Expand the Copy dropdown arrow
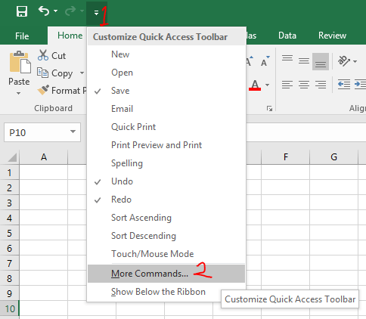The image size is (366, 319). coord(82,73)
